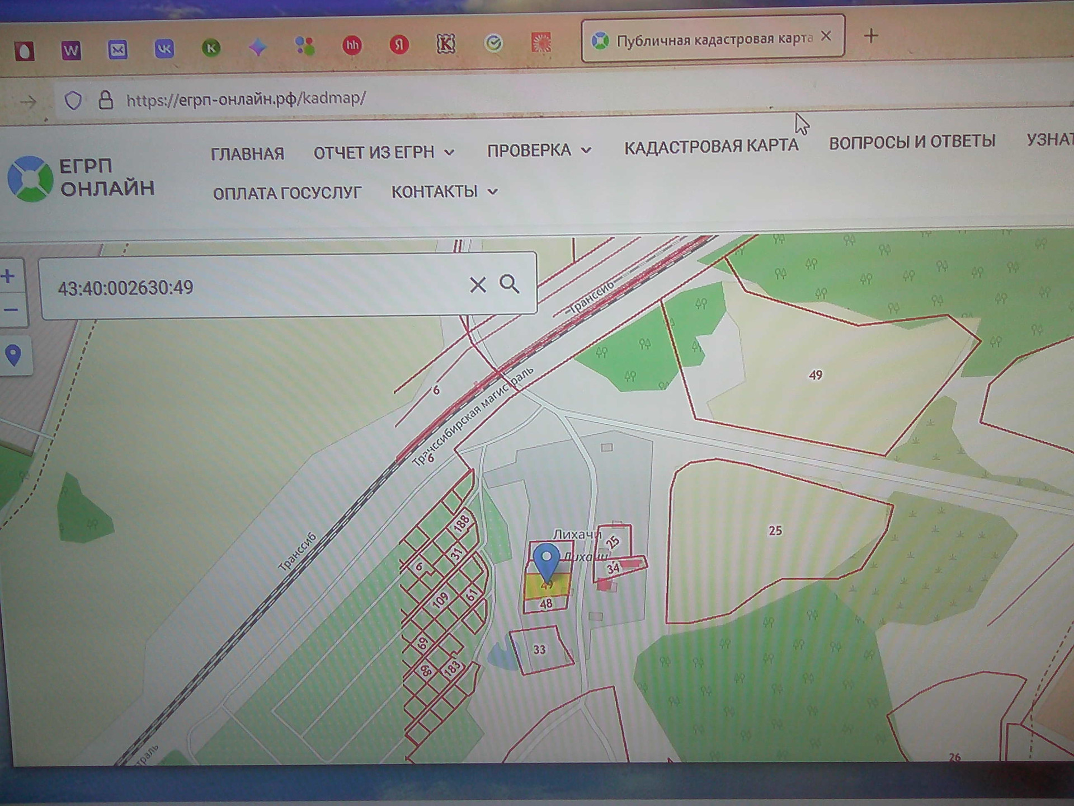Click the map zoom in plus button
This screenshot has height=806, width=1074.
pyautogui.click(x=9, y=276)
